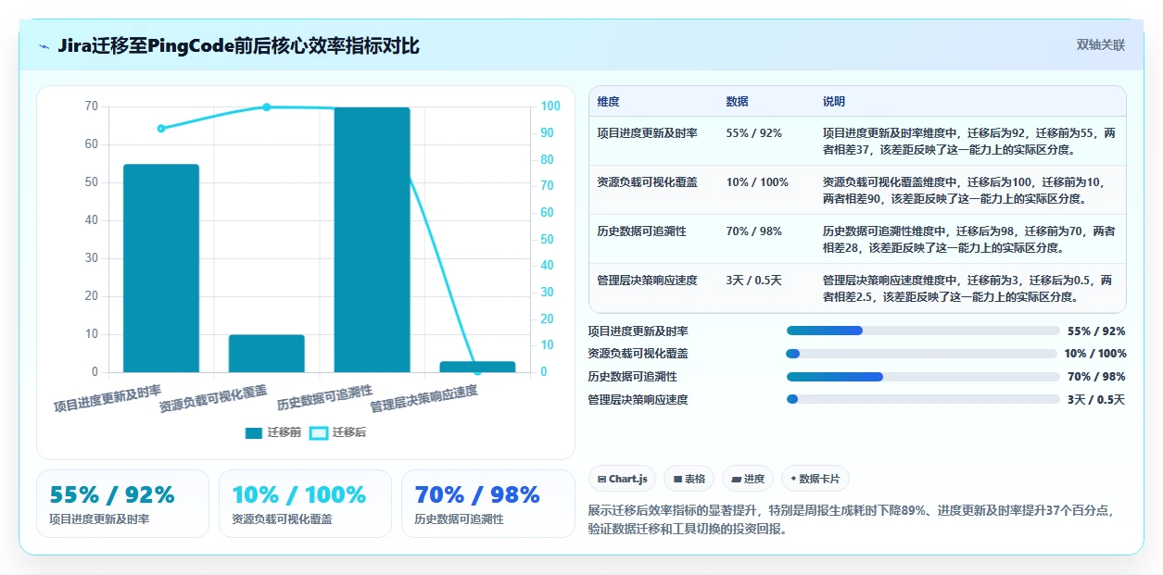
Task: Open the 70% / 98% data card
Action: (488, 504)
